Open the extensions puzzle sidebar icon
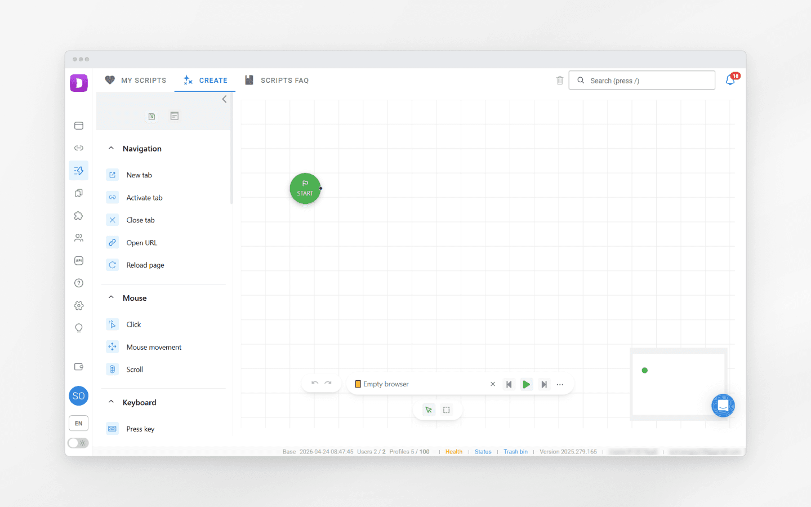Viewport: 811px width, 507px height. pos(79,216)
